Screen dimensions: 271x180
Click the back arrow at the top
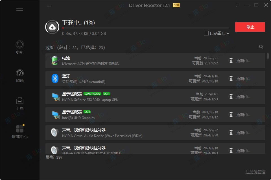(x=49, y=5)
